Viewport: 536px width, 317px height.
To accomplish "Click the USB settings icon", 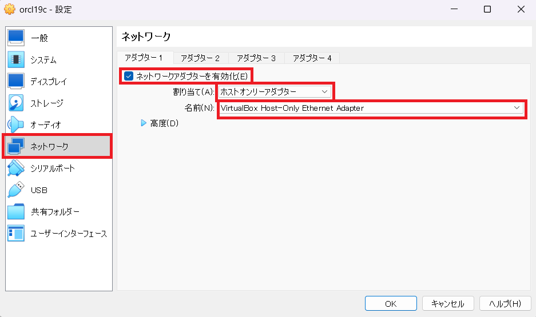I will (x=15, y=190).
